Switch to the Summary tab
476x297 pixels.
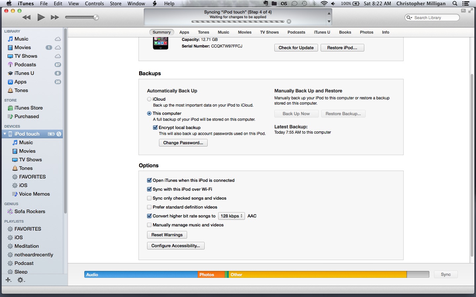pyautogui.click(x=162, y=32)
